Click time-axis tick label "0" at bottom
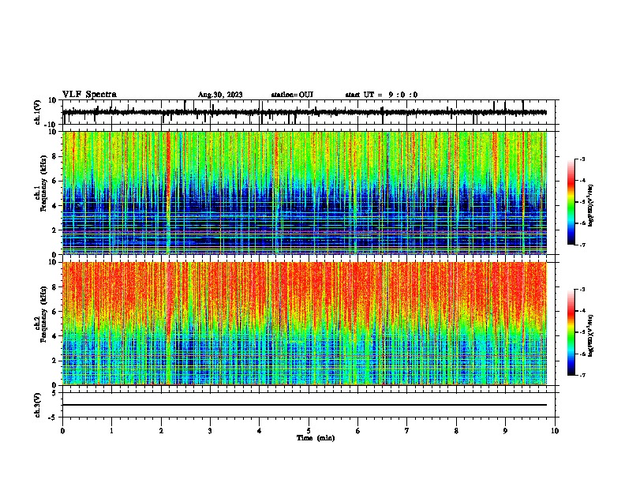625x483 pixels. 62,431
